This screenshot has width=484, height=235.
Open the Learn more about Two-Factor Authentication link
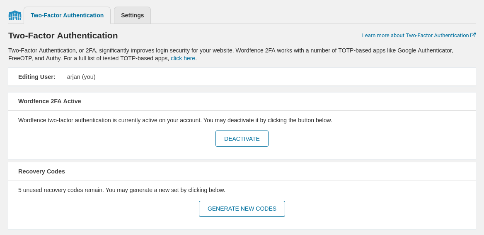[x=415, y=36]
